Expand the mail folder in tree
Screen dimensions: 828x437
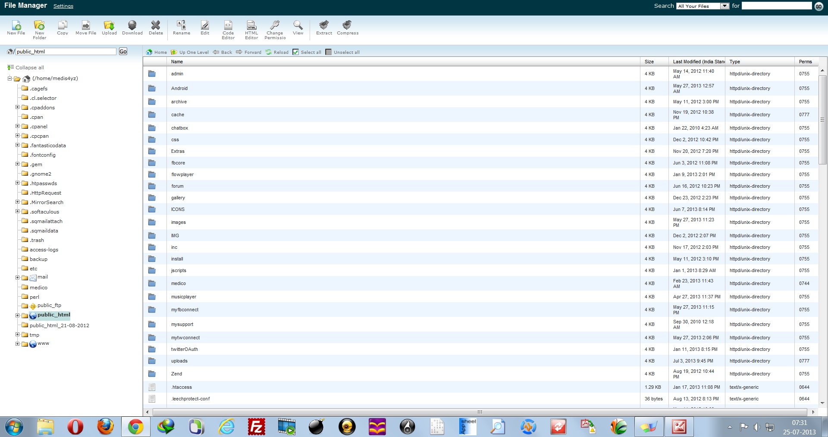[17, 277]
